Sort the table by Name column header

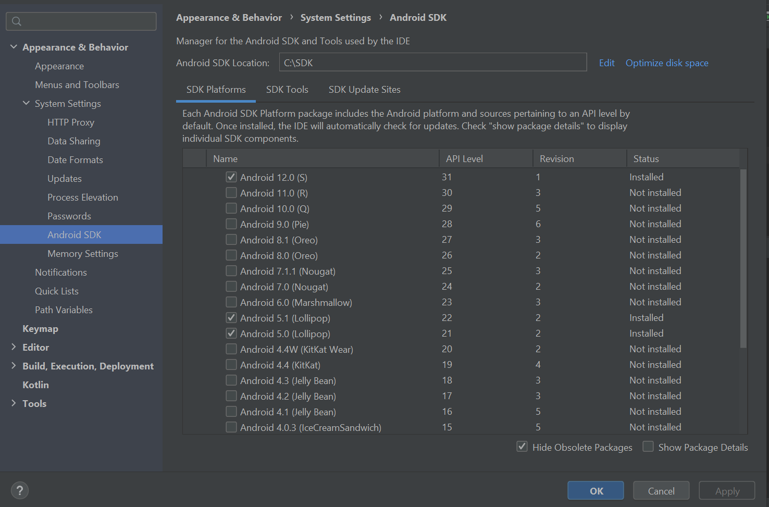pyautogui.click(x=323, y=158)
